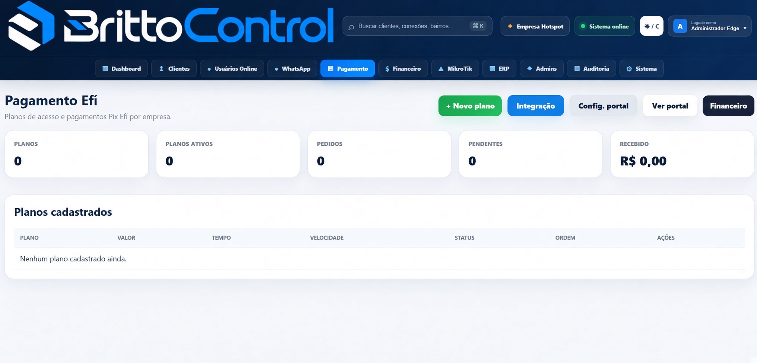Click the ⌘ K shortcut badge
The width and height of the screenshot is (757, 363).
pyautogui.click(x=478, y=26)
